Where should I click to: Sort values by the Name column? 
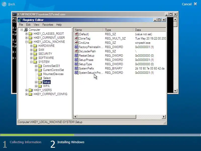click(88, 30)
